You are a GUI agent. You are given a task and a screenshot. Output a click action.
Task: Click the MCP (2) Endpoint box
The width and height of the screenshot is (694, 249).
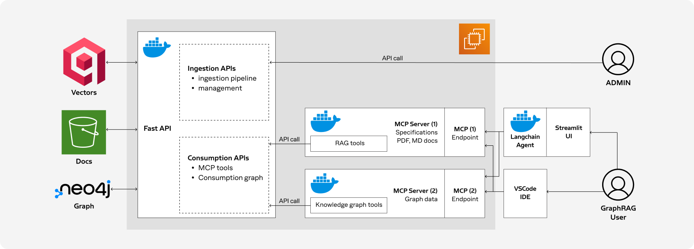pos(465,193)
